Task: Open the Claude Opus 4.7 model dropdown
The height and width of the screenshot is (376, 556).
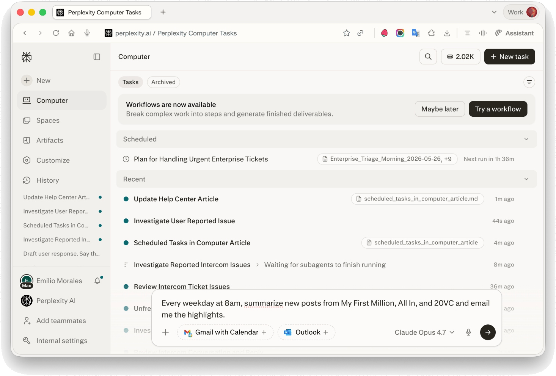Action: [x=424, y=332]
